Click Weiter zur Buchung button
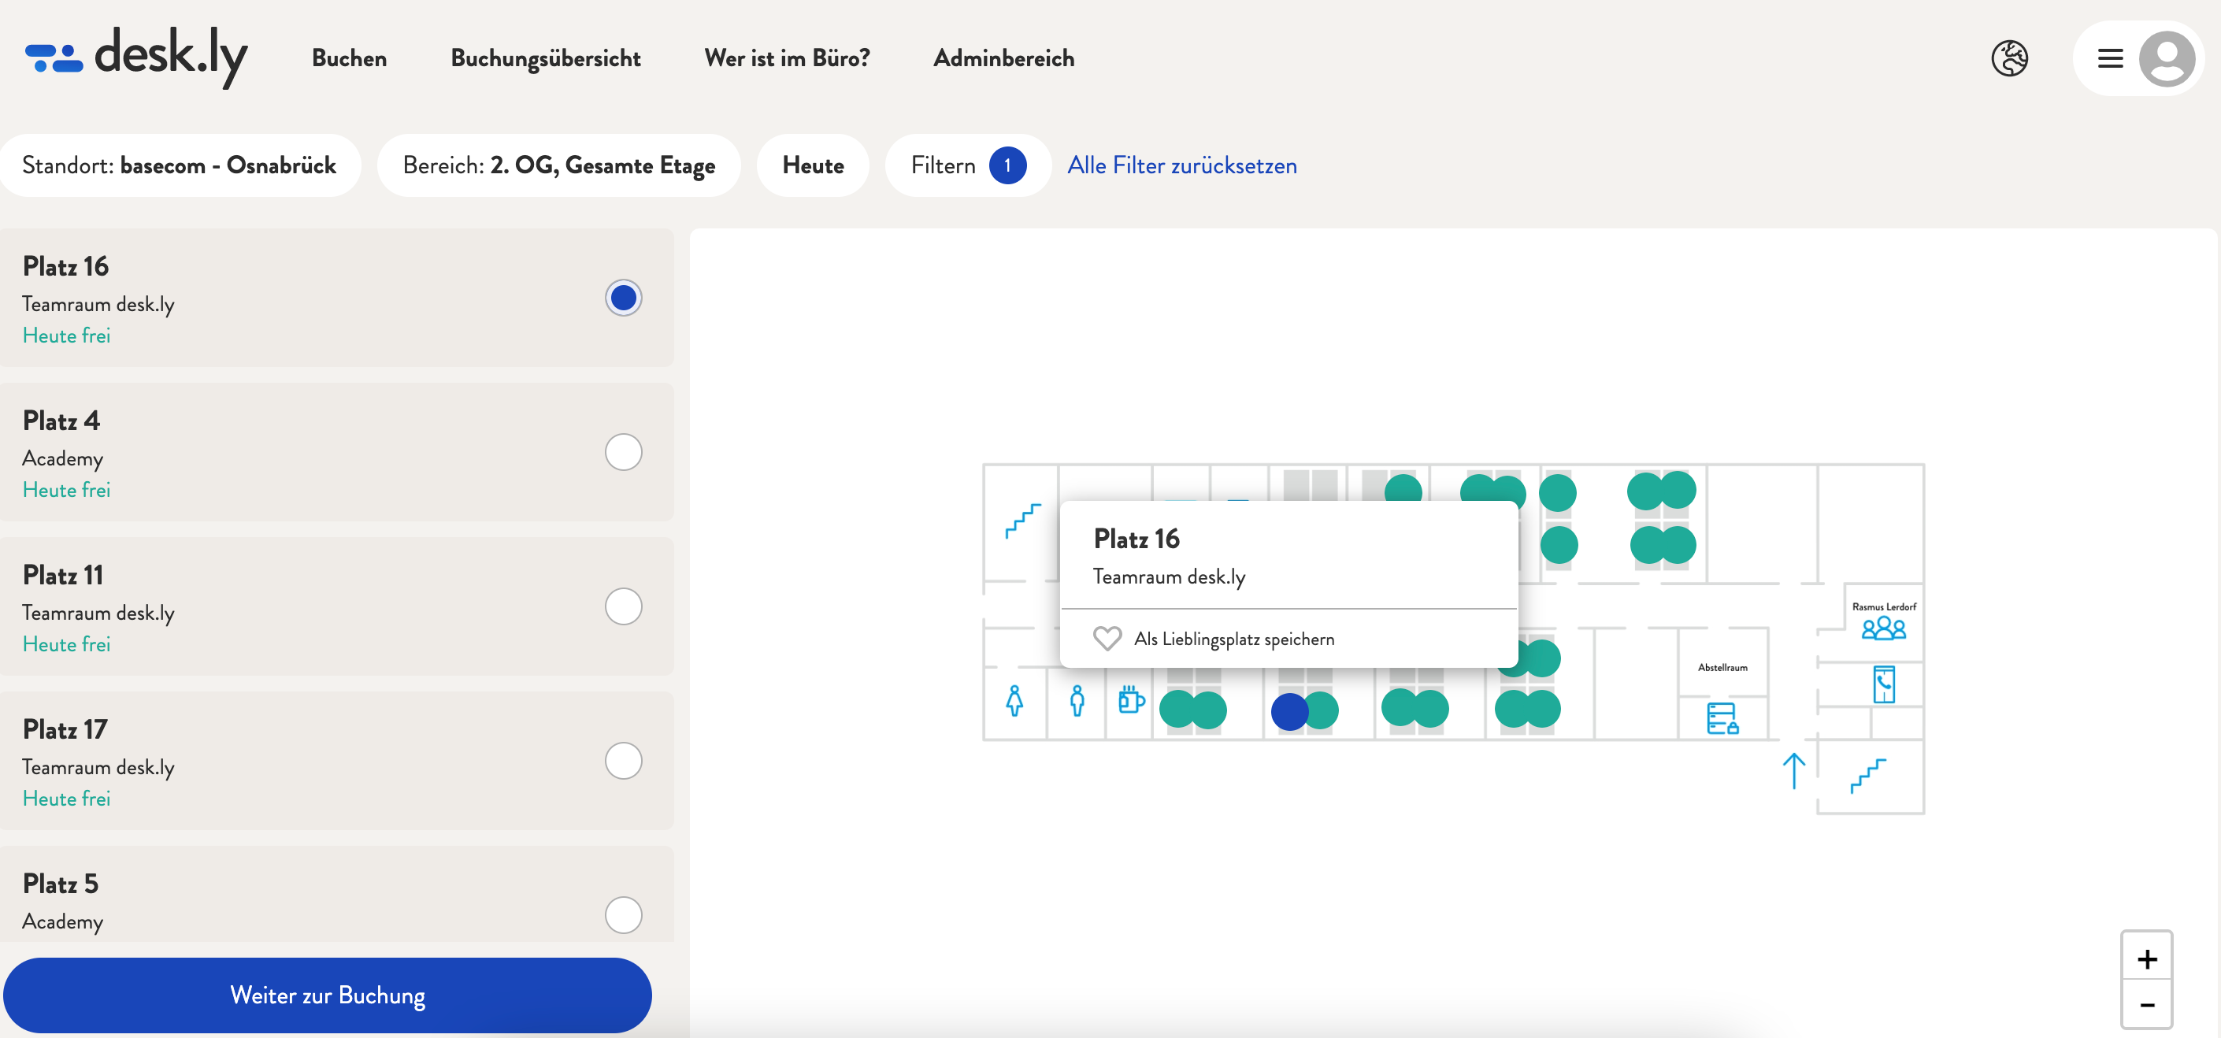Viewport: 2221px width, 1038px height. tap(328, 995)
